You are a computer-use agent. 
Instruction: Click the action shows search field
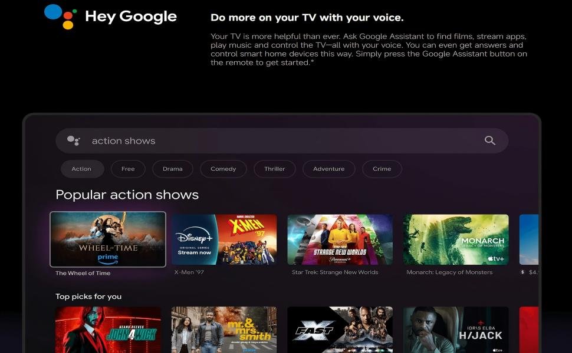click(x=282, y=141)
